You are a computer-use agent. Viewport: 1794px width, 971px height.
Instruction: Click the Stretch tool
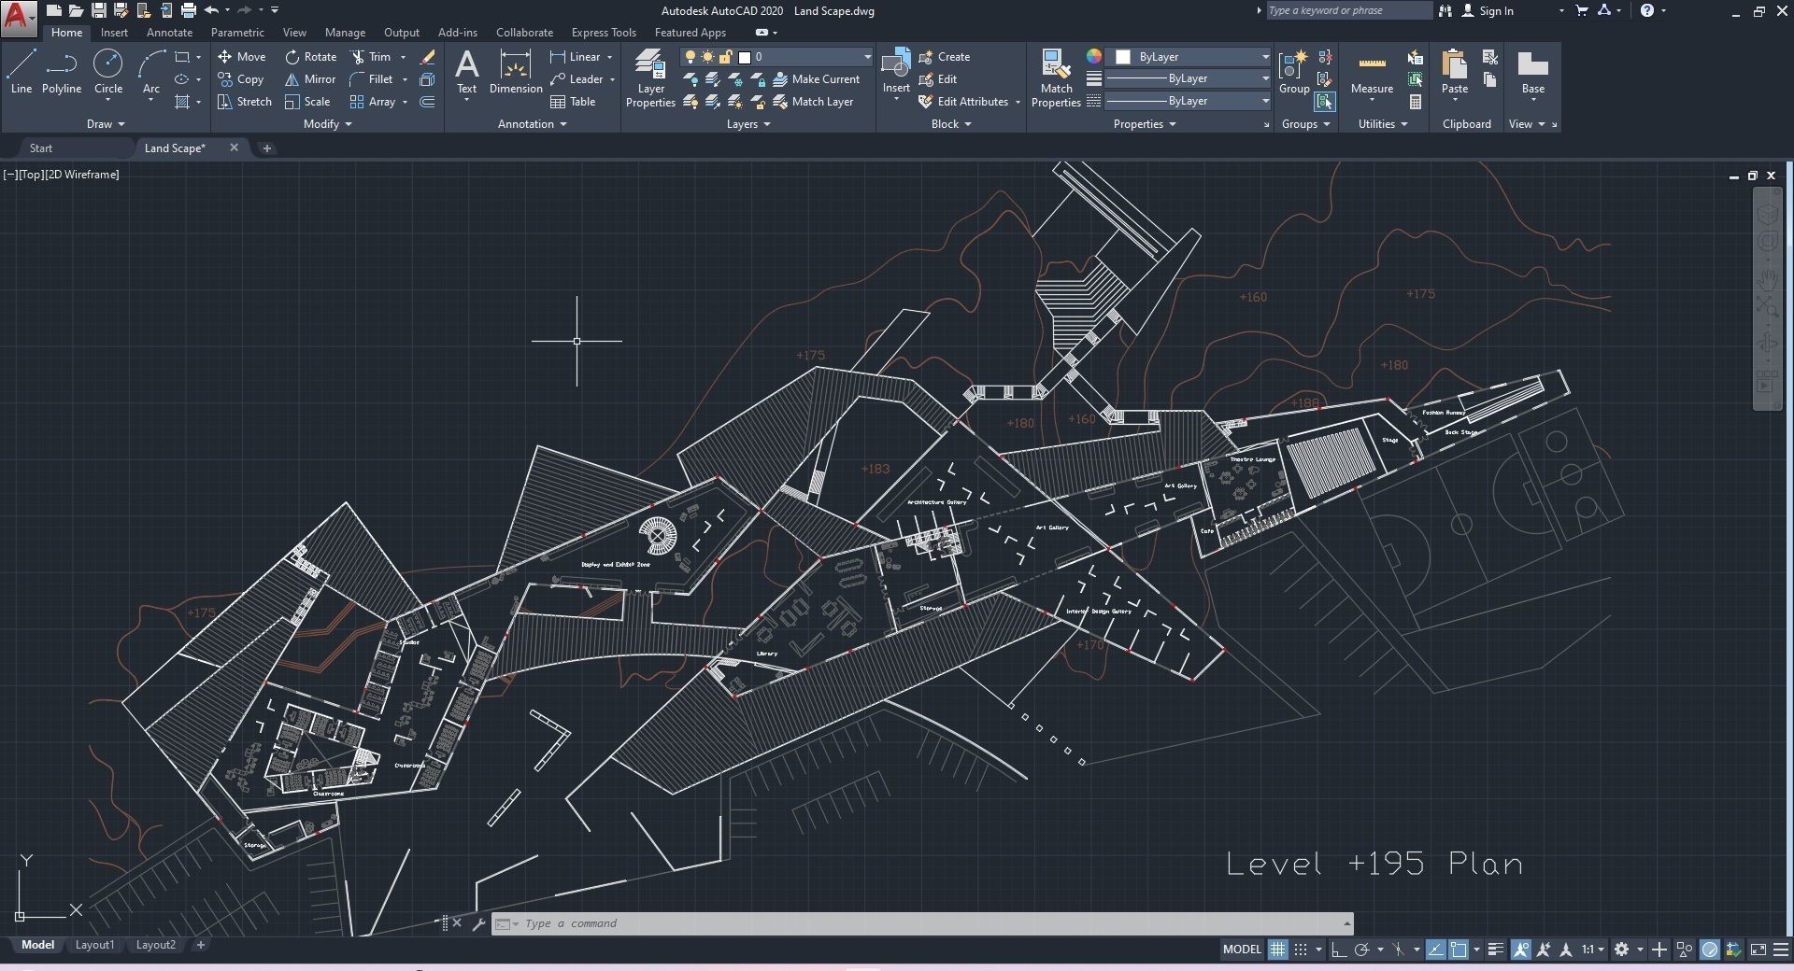[245, 102]
